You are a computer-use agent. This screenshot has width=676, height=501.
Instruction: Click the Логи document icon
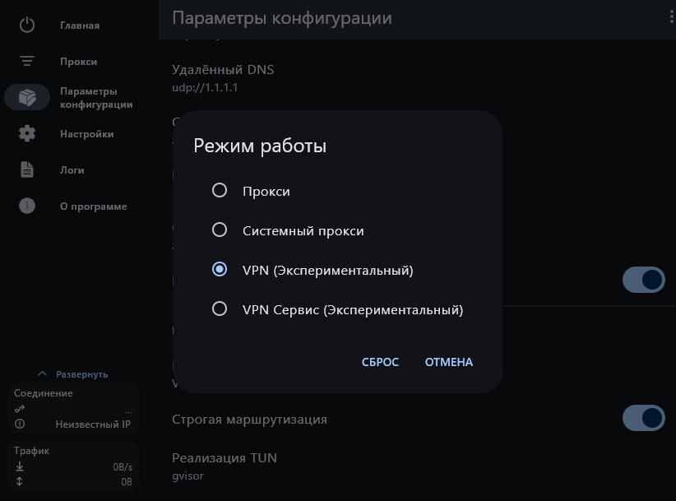point(27,169)
